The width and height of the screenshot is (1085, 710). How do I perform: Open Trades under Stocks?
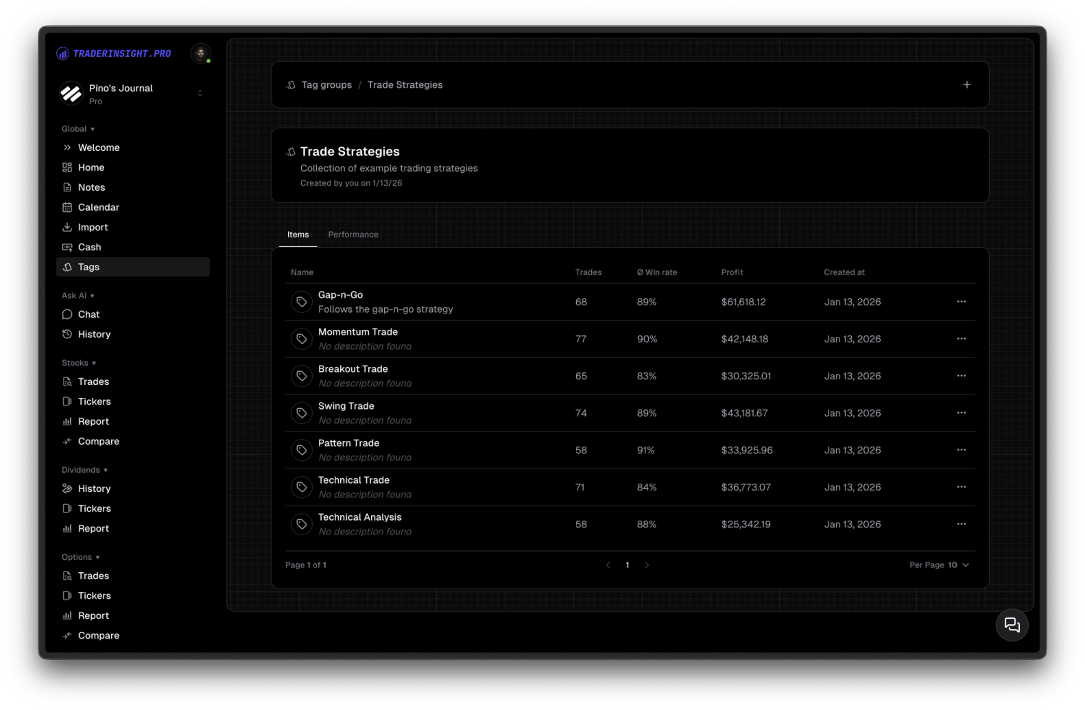point(133,381)
